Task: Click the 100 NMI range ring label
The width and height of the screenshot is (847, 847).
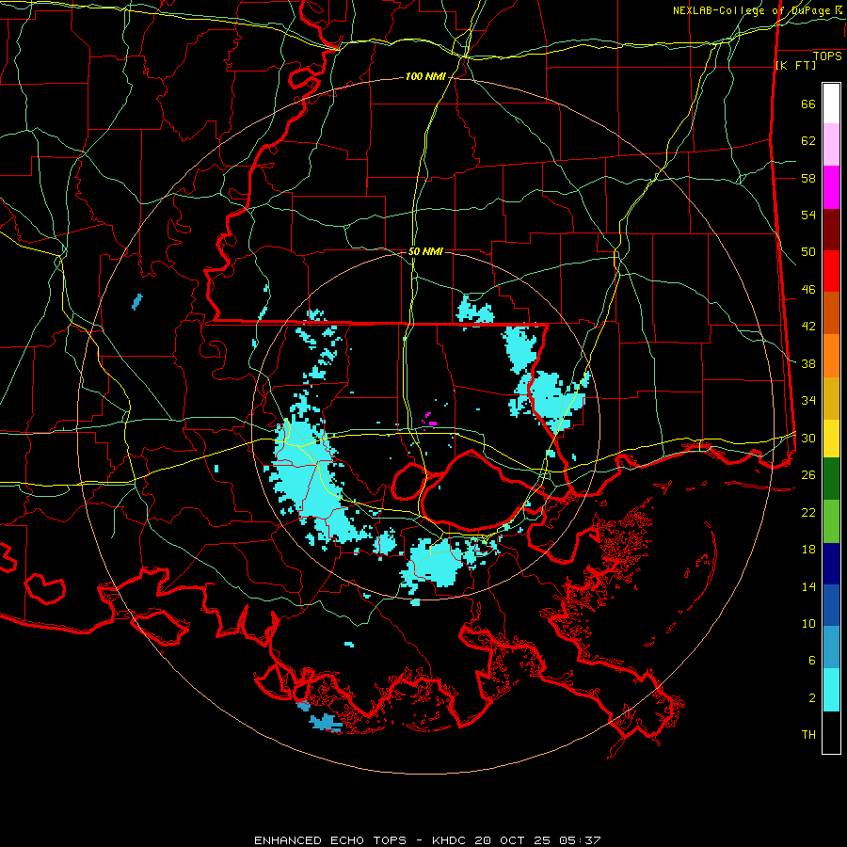Action: click(425, 77)
